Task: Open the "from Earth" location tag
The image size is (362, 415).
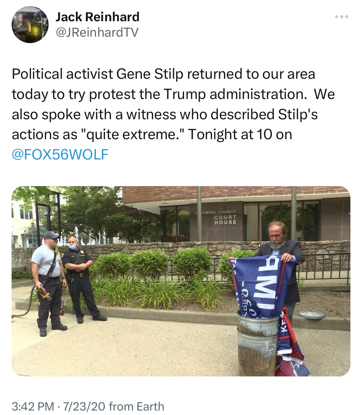Action: coord(136,406)
